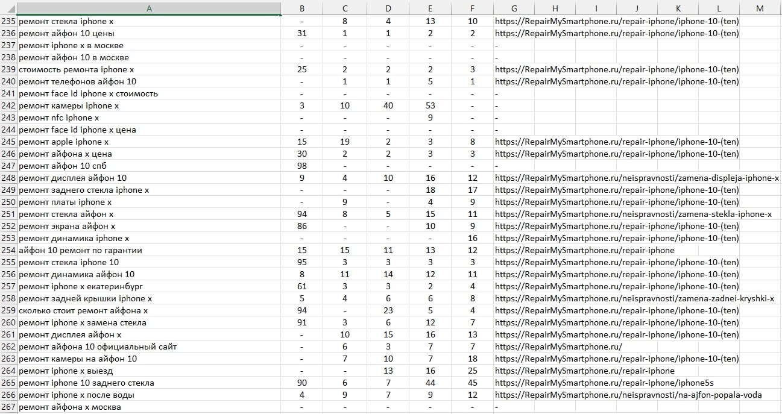Click cell 'ремонт apple iphone x'
The image size is (782, 414).
coord(149,142)
